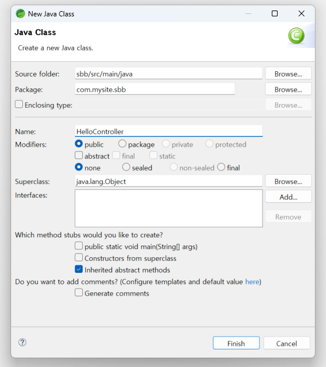This screenshot has width=326, height=367.
Task: Close the New Java Class dialog
Action: pyautogui.click(x=302, y=13)
